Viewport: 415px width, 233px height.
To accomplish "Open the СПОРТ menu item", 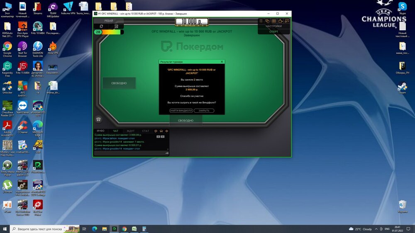I will click(273, 32).
